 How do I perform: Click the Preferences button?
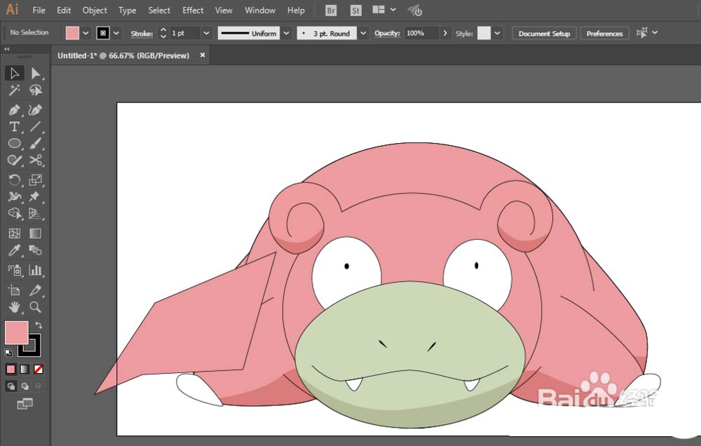[x=604, y=34]
